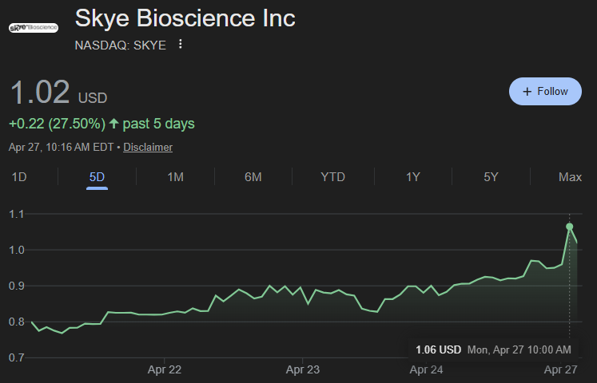Click the NASDAQ: SKYE ticker text
The height and width of the screenshot is (383, 597).
[x=120, y=45]
